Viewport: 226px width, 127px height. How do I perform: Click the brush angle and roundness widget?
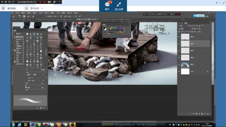coord(43,78)
